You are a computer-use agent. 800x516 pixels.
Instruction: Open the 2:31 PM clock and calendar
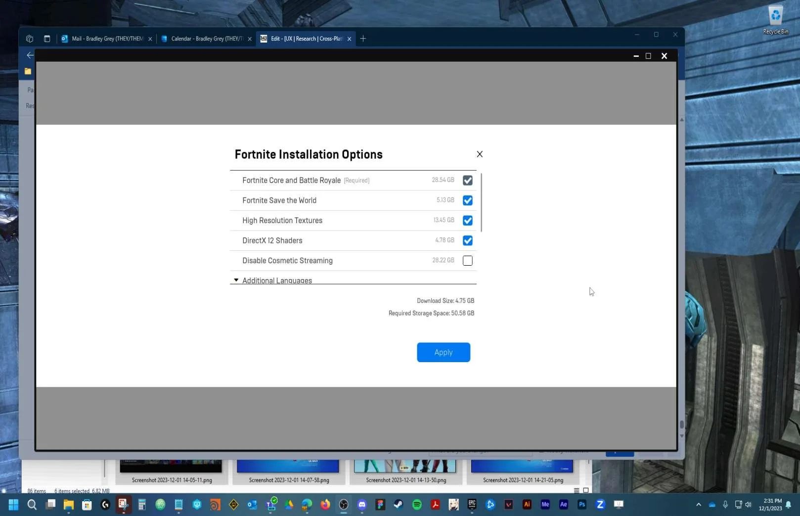coord(771,505)
